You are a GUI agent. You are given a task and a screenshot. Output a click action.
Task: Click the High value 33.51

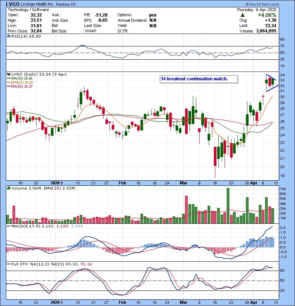pos(36,20)
